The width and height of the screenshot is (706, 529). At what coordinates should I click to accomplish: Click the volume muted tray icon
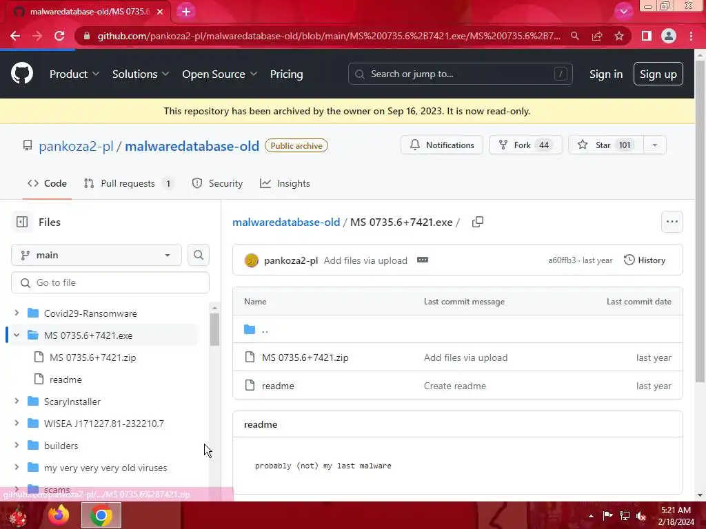coord(641,515)
